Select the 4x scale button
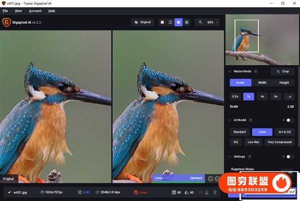 (262, 96)
